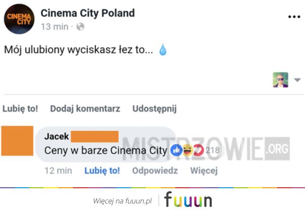Click "Lubię to!" under the post
305x210 pixels.
tap(20, 109)
